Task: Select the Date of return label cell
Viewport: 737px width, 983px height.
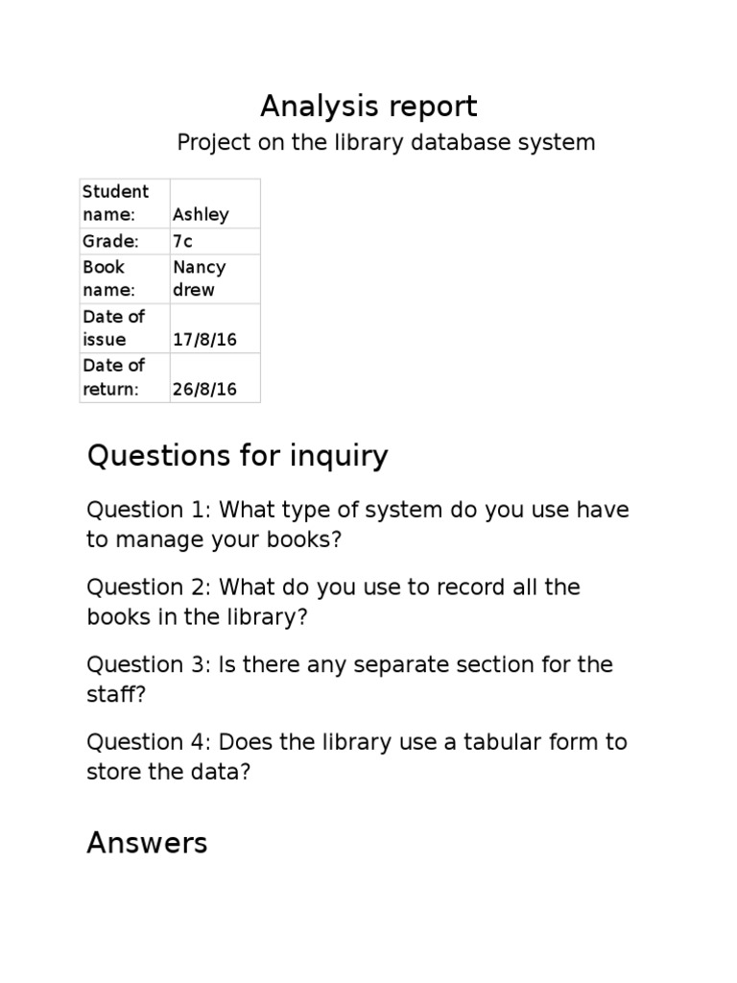Action: tap(125, 377)
